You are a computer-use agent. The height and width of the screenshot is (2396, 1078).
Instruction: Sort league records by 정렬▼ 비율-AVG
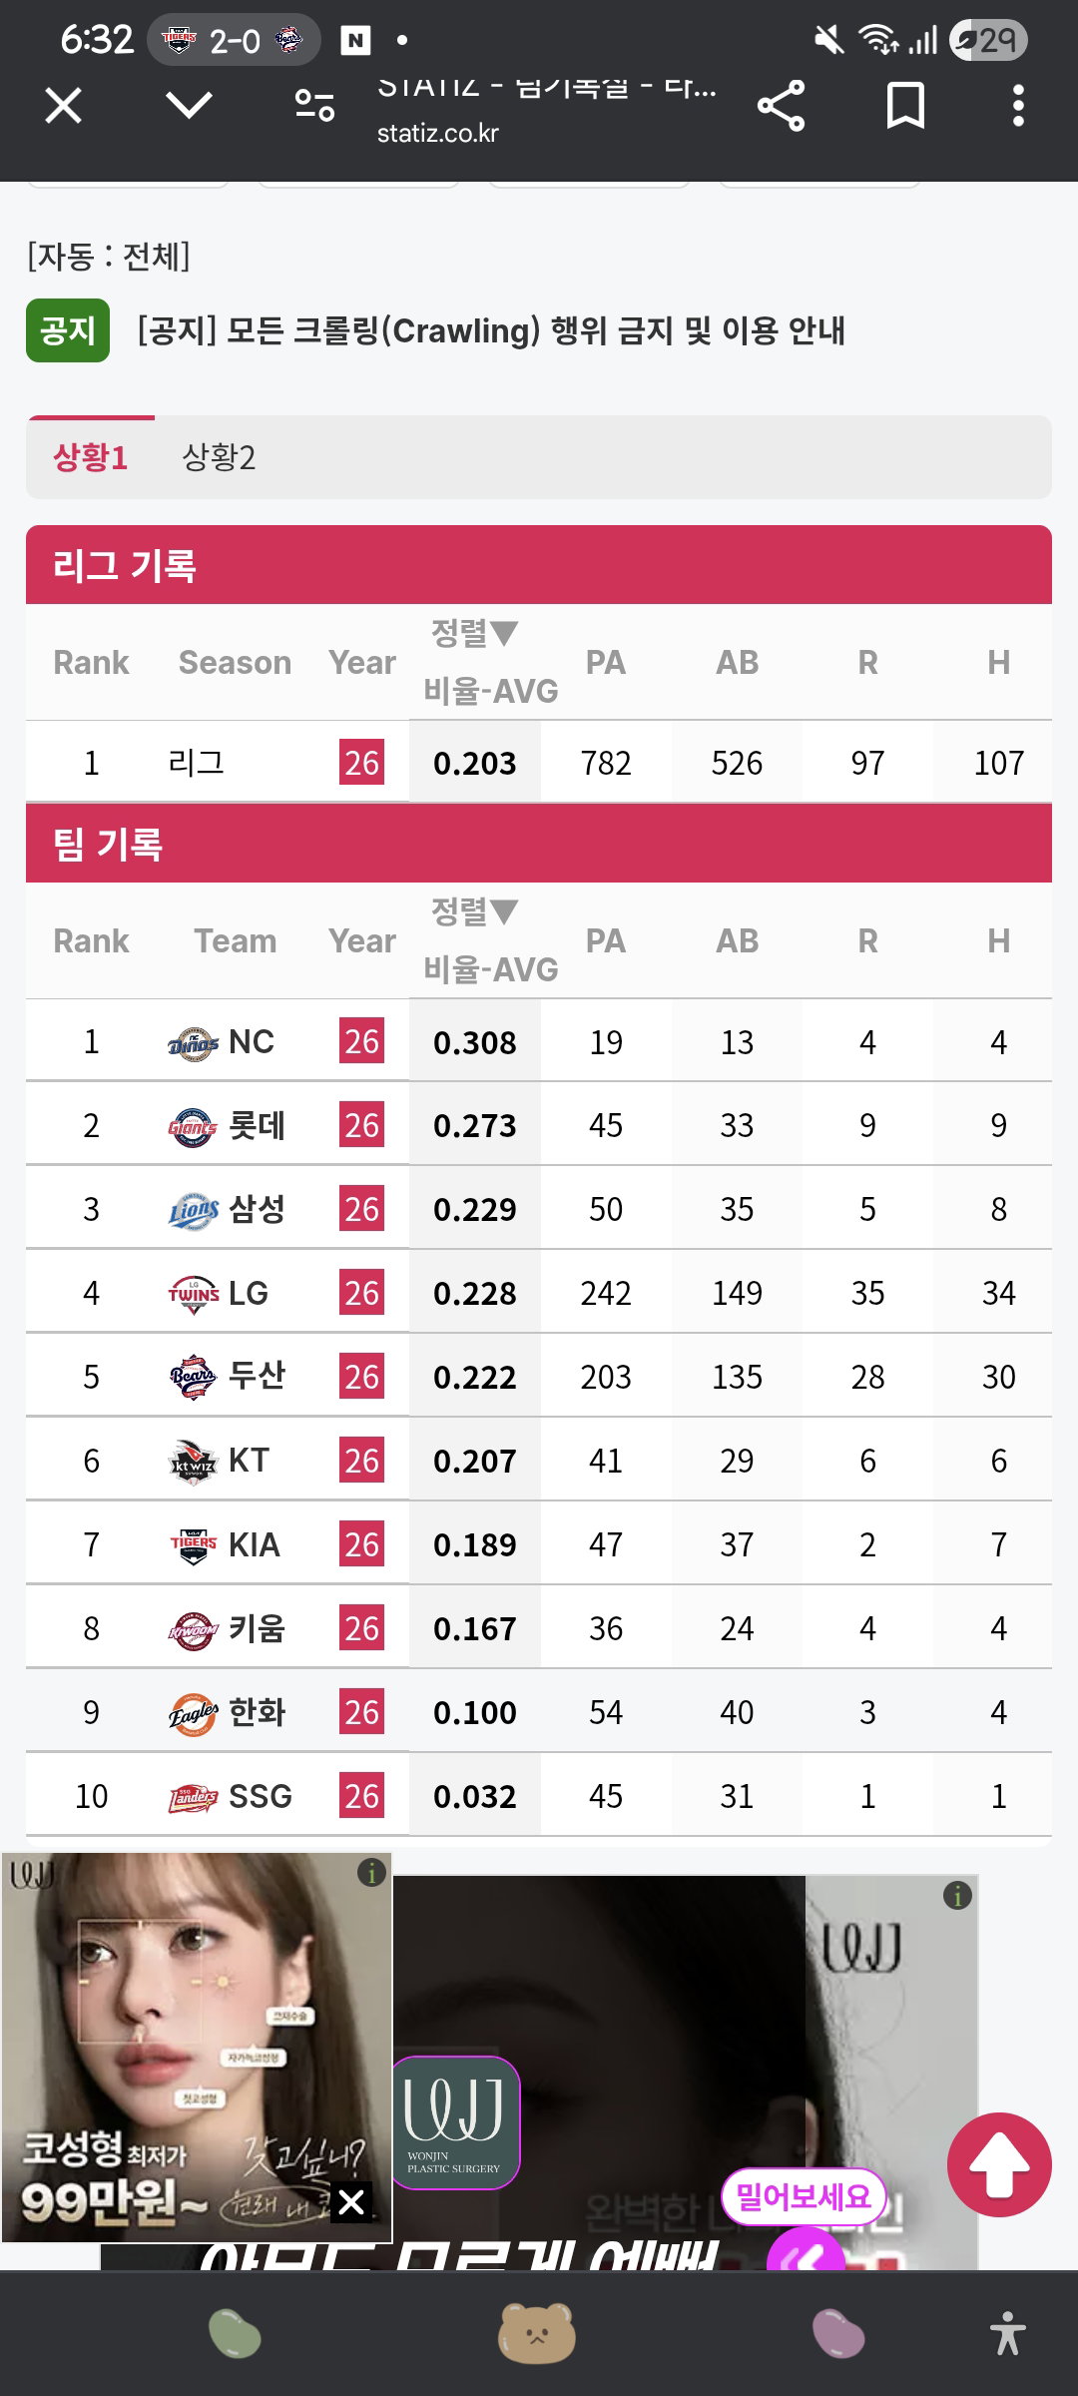tap(489, 661)
